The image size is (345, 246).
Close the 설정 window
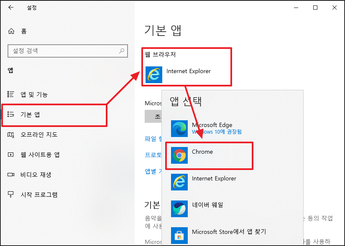tap(335, 8)
